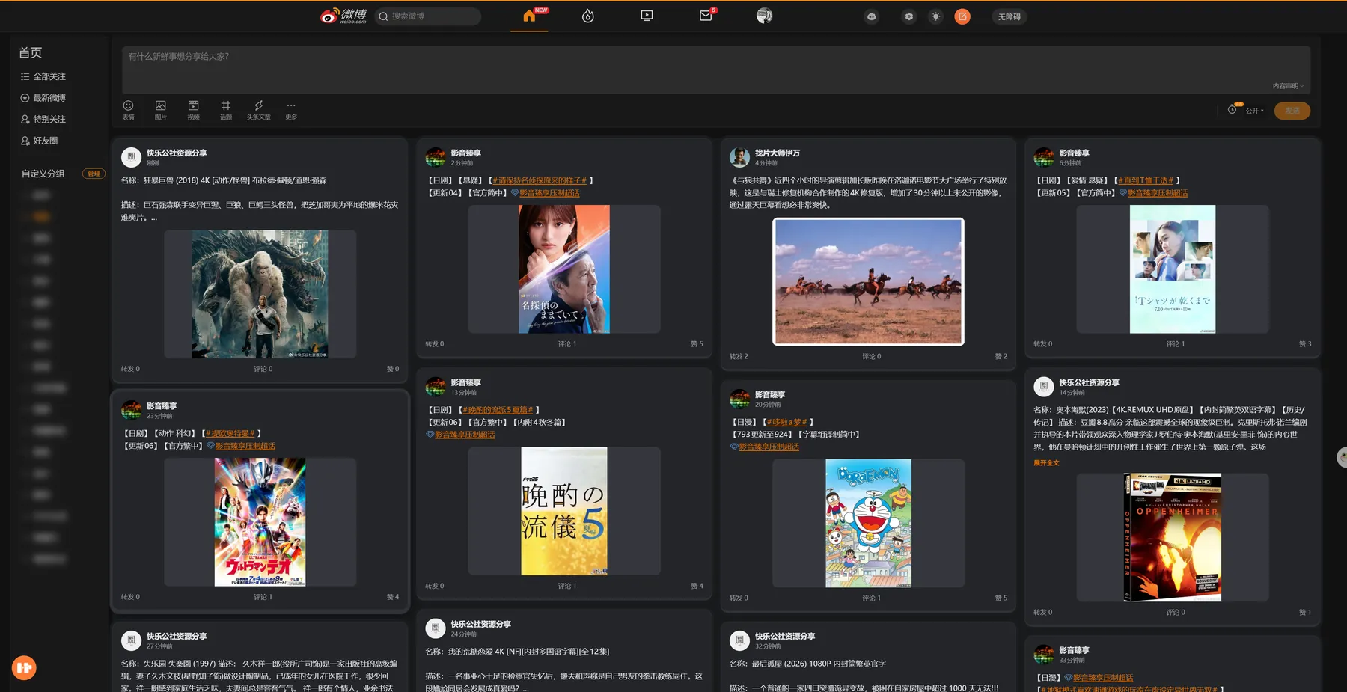The height and width of the screenshot is (692, 1347).
Task: Click the cloud icon in the top bar
Action: pyautogui.click(x=872, y=16)
